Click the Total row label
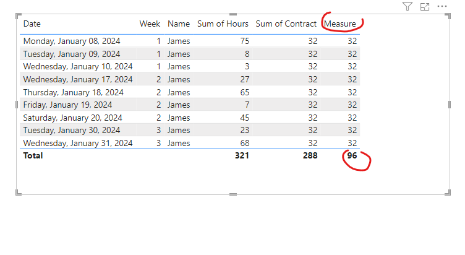 point(33,156)
